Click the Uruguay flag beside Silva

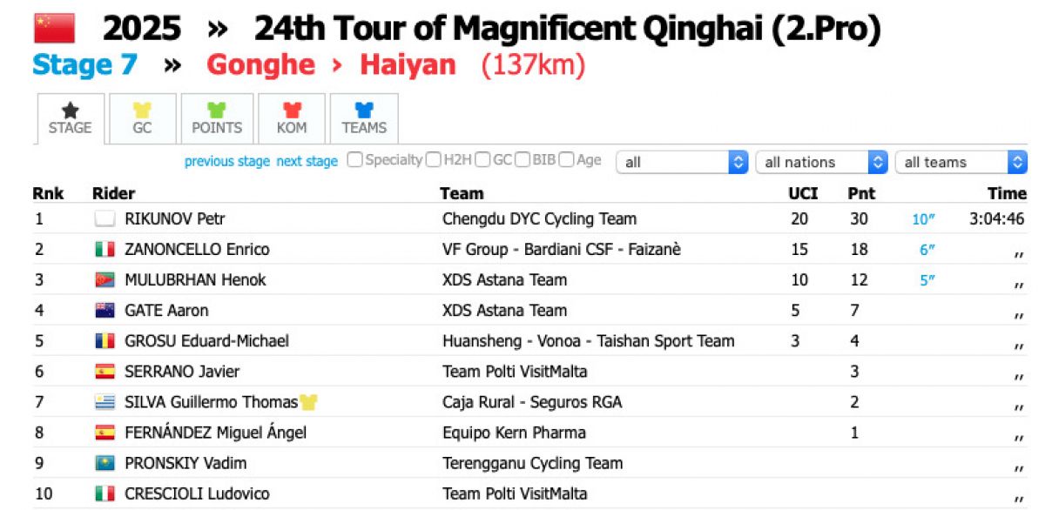pos(104,402)
